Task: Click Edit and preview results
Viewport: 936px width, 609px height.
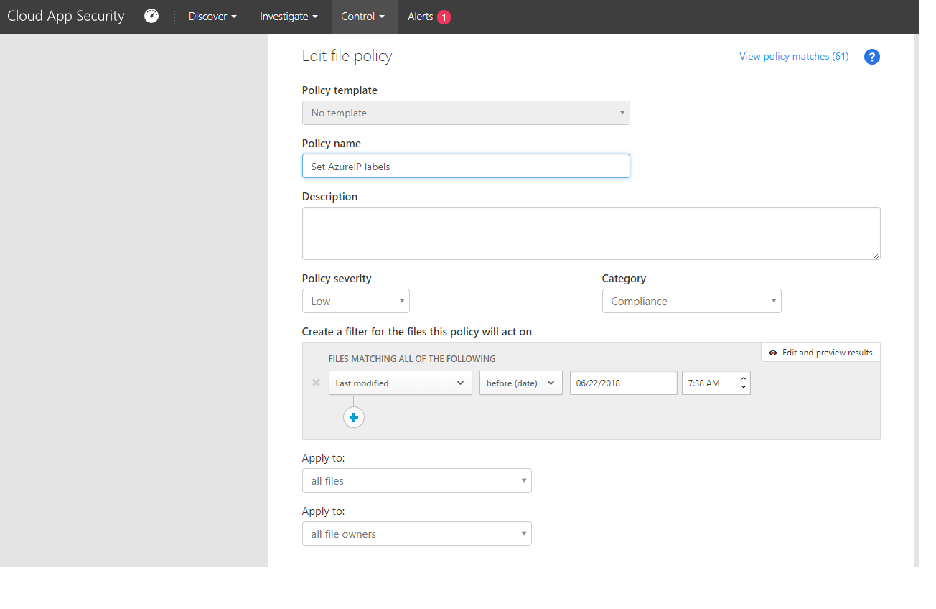Action: pos(820,353)
